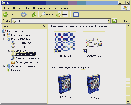Open the Файл menu

tap(6, 8)
